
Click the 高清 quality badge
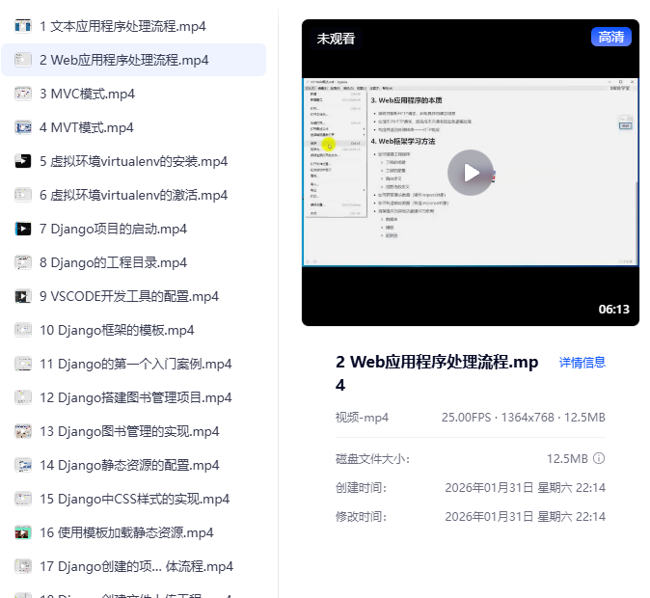coord(611,37)
